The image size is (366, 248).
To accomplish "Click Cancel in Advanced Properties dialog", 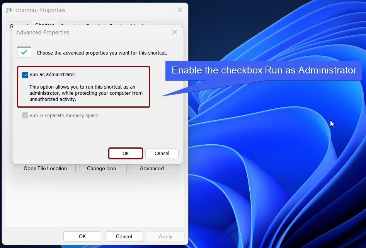I will (x=162, y=153).
